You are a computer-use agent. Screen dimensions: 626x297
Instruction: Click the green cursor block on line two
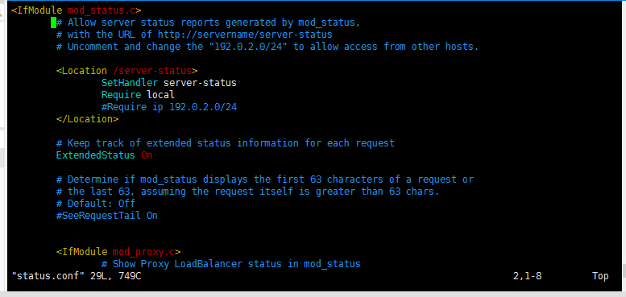pyautogui.click(x=53, y=23)
